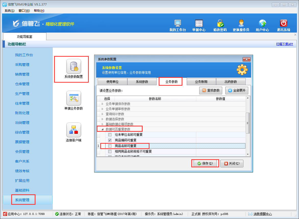
Task: Click the 退出系统 power icon
Action: pyautogui.click(x=283, y=24)
